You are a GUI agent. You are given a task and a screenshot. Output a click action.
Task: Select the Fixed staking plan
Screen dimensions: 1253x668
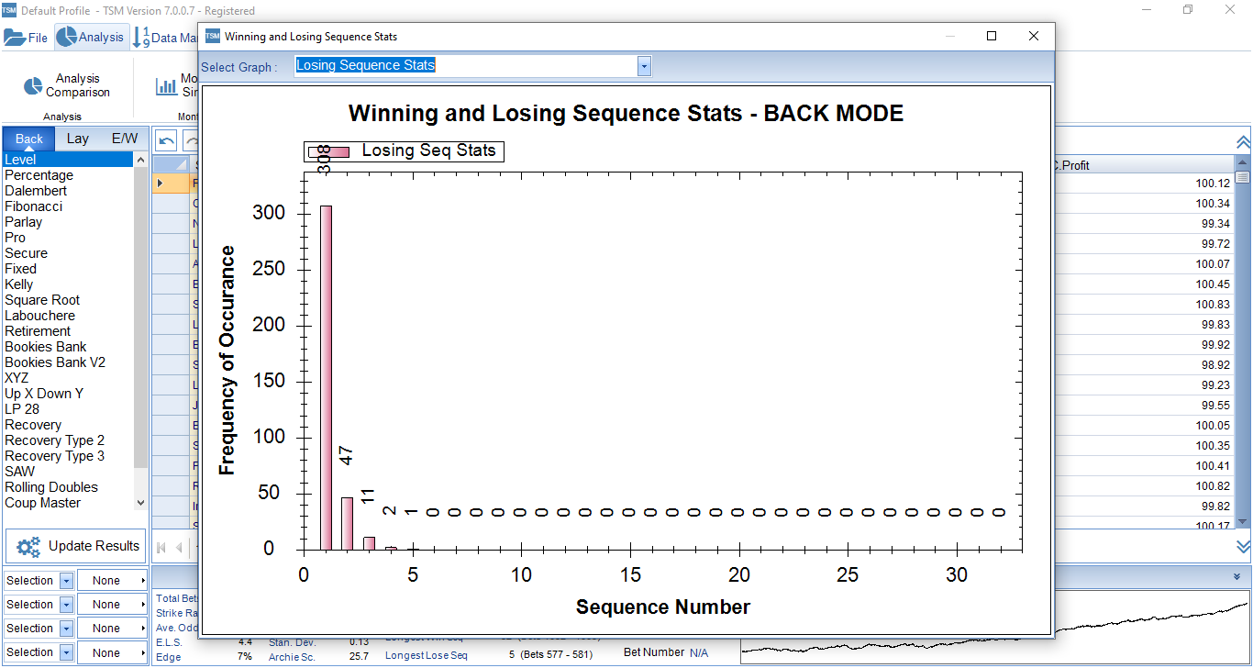(x=69, y=269)
